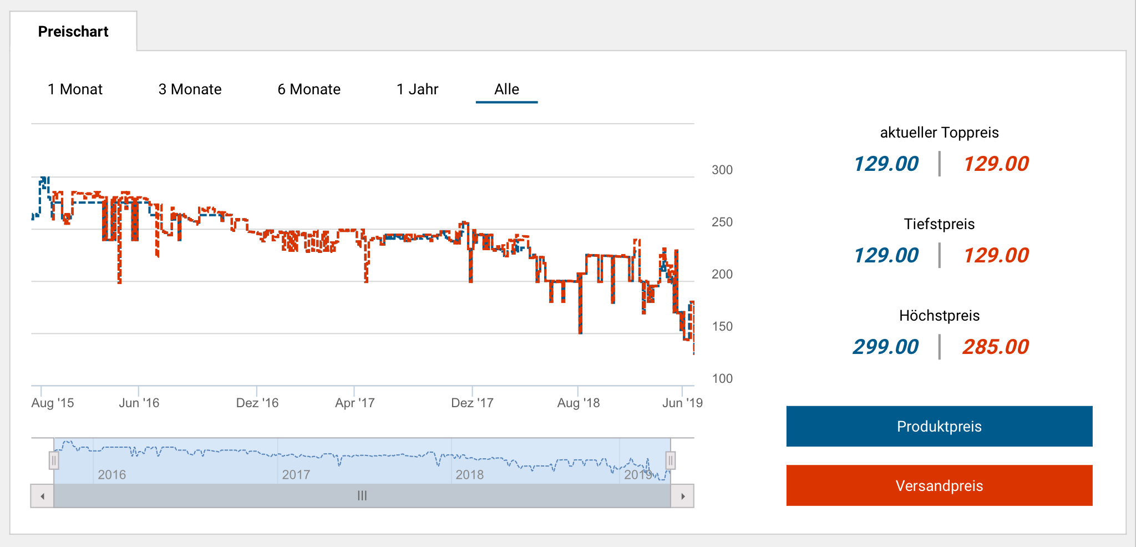Image resolution: width=1136 pixels, height=547 pixels.
Task: Select the Alle time range
Action: click(x=506, y=89)
